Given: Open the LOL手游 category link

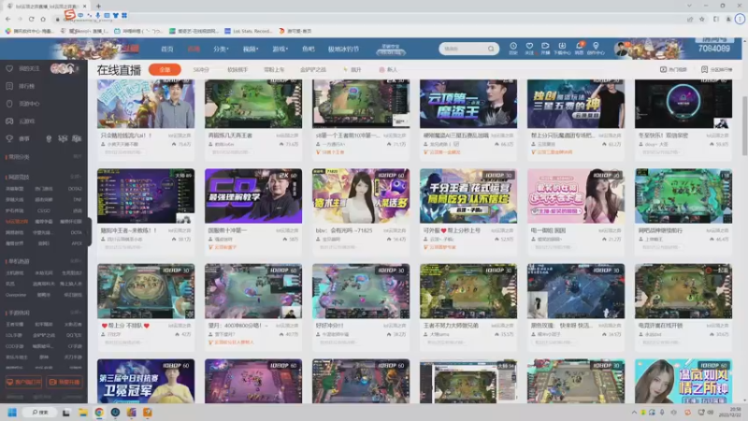Looking at the screenshot, I should click(14, 335).
